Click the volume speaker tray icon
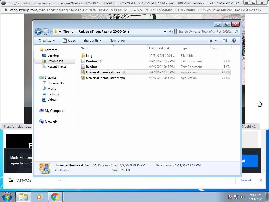Viewport: 269px width, 202px height. [242, 197]
